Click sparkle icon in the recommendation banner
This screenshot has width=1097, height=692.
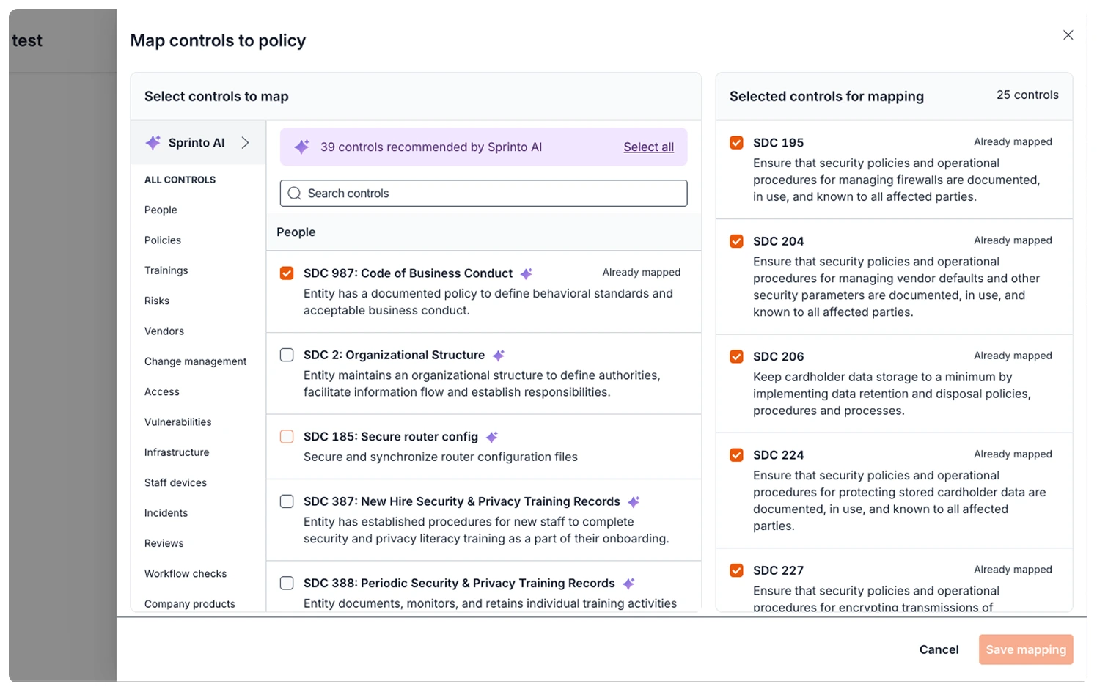[x=301, y=147]
